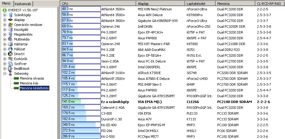Switch to the Kedvencek tab
Image resolution: width=285 pixels, height=139 pixels.
(x=23, y=4)
